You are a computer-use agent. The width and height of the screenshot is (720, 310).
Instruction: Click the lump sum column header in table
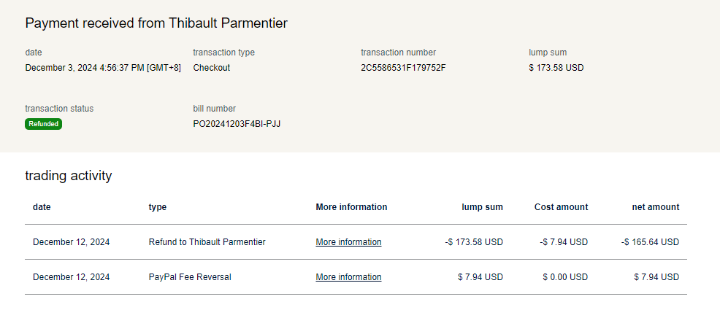click(x=482, y=207)
